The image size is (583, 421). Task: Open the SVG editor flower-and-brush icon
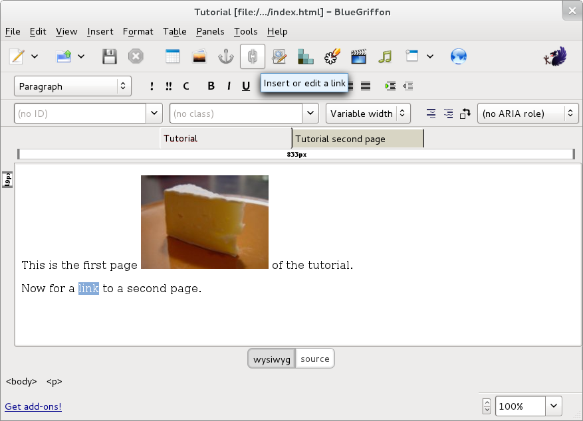tap(332, 56)
